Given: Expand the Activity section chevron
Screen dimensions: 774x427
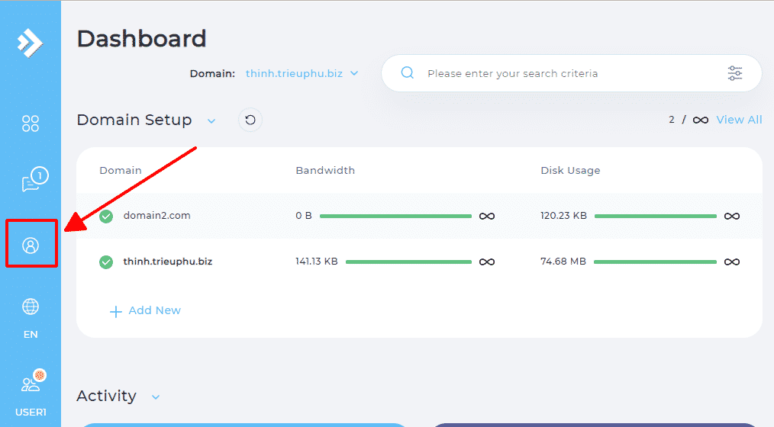Looking at the screenshot, I should click(x=156, y=396).
